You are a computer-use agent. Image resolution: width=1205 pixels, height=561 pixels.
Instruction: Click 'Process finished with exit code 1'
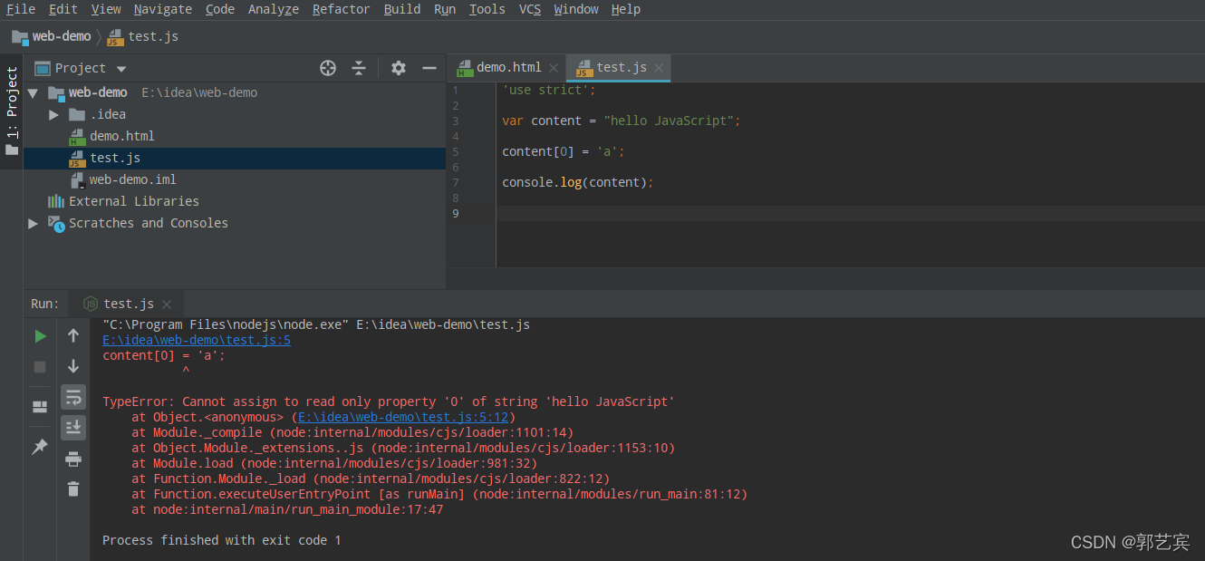click(222, 541)
